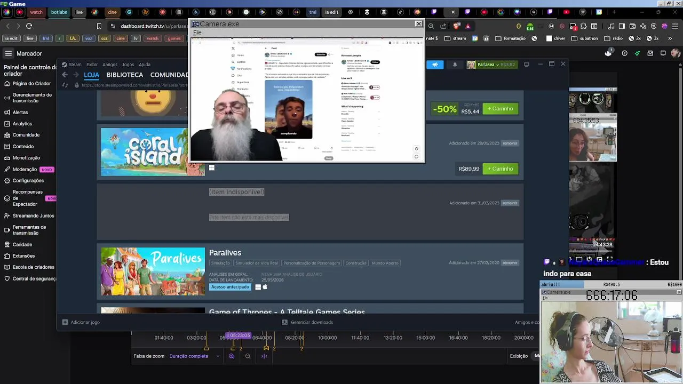683x384 pixels.
Task: Open the Twitch dashboard hamburger menu
Action: pos(9,53)
